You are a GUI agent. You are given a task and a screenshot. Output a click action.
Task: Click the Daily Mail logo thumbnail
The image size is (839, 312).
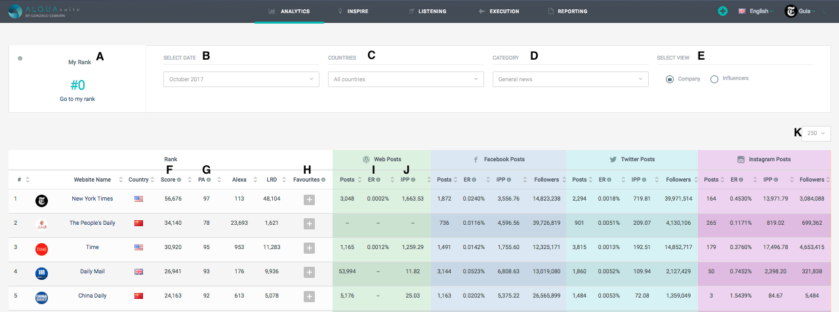tap(41, 273)
